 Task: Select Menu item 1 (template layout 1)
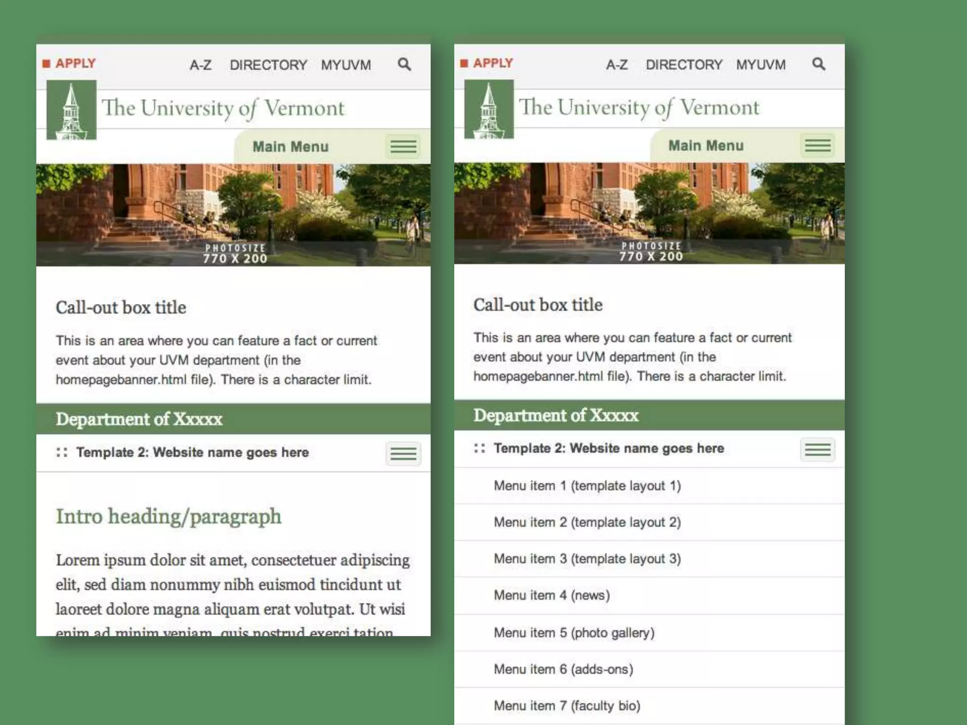pyautogui.click(x=587, y=486)
